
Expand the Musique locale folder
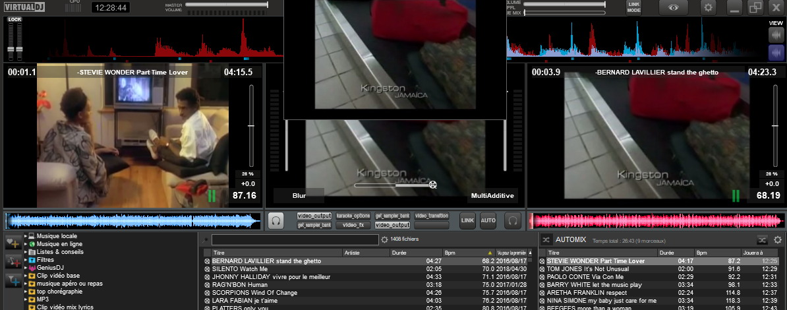pyautogui.click(x=26, y=236)
